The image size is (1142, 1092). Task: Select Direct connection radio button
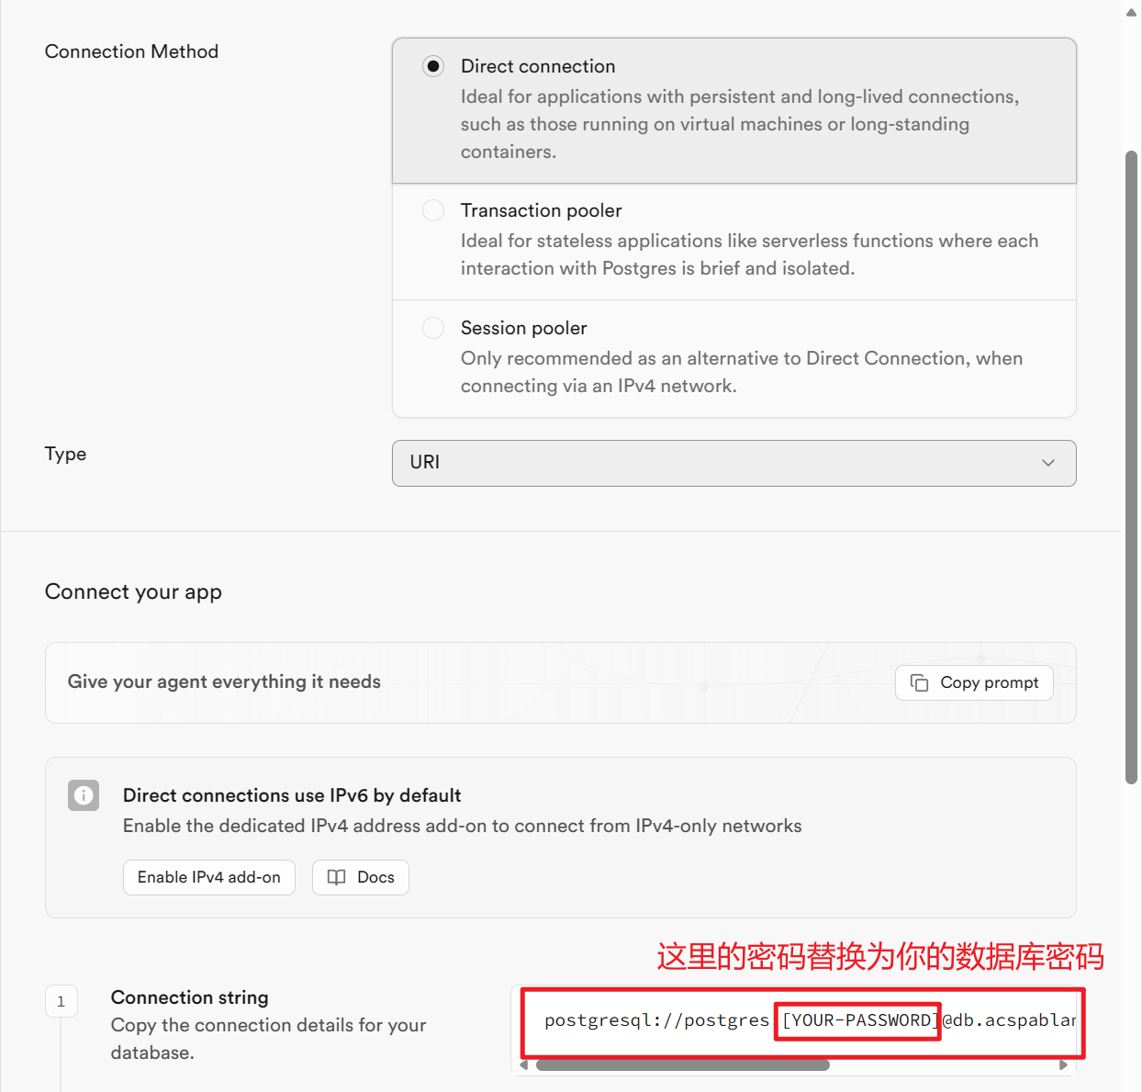tap(433, 66)
